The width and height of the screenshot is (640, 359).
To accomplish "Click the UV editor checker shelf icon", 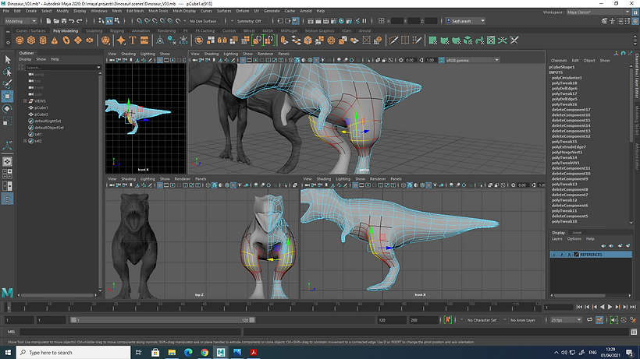I will pos(491,40).
